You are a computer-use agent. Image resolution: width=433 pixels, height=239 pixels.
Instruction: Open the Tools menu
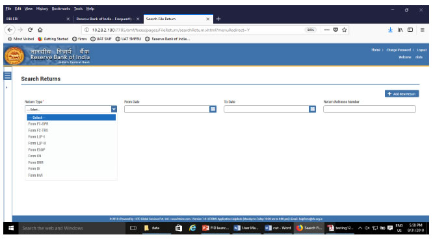[x=79, y=8]
